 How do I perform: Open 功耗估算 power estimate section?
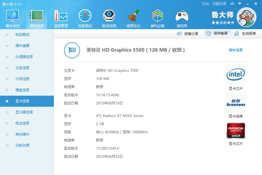[22, 146]
